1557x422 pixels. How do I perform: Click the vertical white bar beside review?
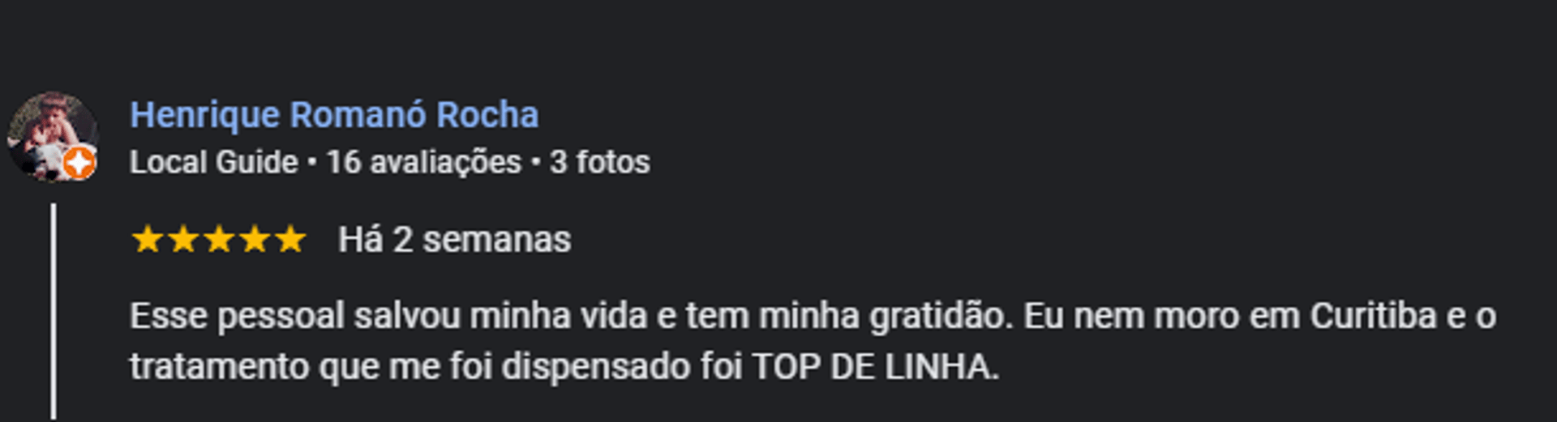point(54,312)
